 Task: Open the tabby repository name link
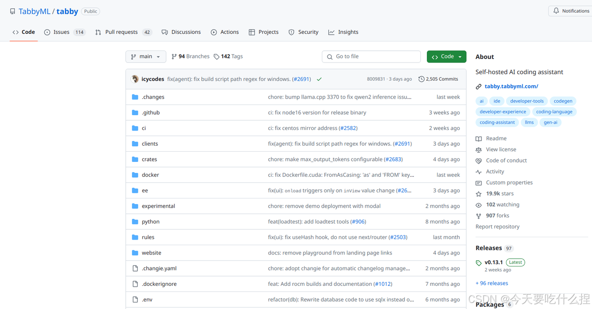[68, 12]
